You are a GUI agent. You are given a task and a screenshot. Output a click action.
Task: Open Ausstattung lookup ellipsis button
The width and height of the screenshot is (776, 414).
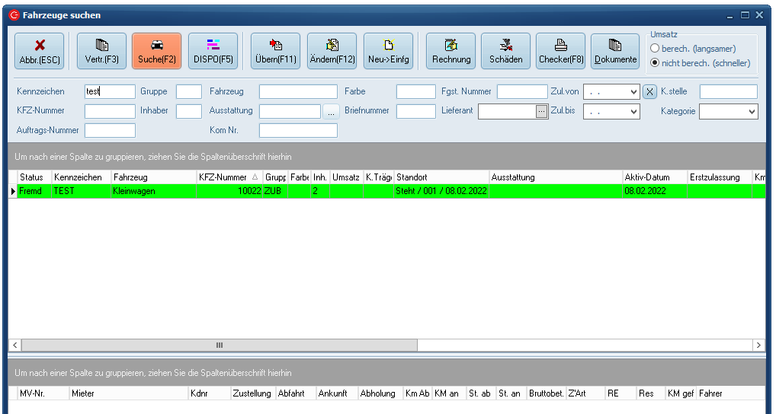tap(330, 111)
